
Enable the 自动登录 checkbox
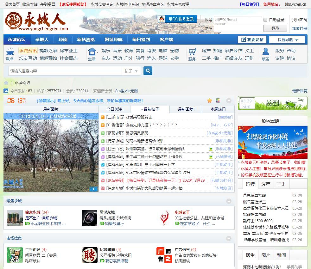pyautogui.click(x=265, y=20)
